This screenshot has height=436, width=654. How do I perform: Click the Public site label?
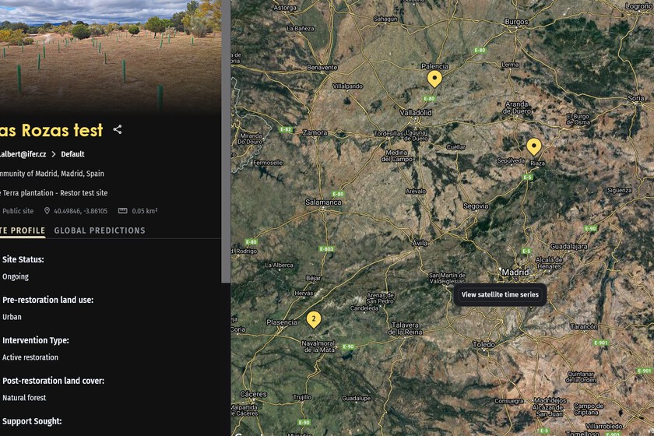17,211
